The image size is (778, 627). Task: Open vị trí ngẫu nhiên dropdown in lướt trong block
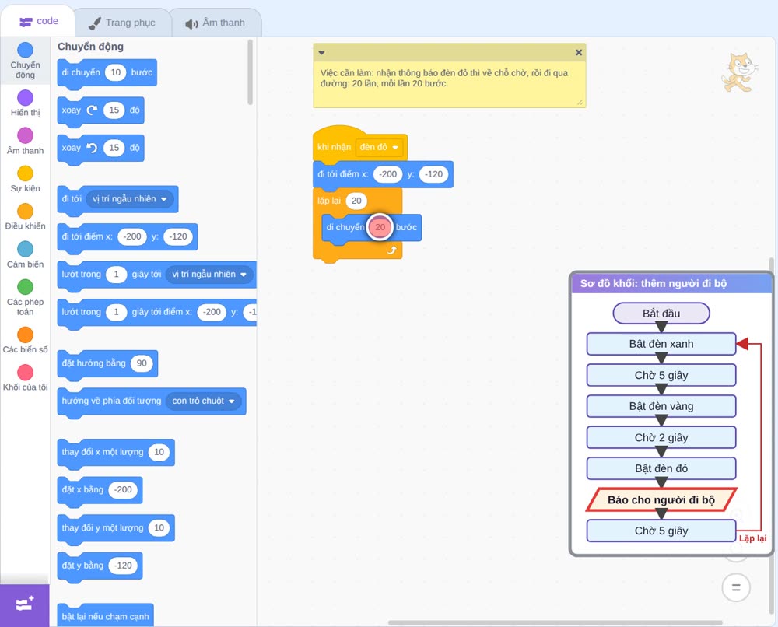pos(209,275)
